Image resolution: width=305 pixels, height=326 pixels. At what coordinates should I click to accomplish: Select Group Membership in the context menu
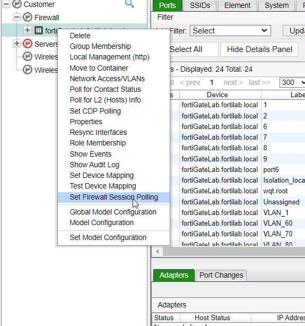pos(100,46)
